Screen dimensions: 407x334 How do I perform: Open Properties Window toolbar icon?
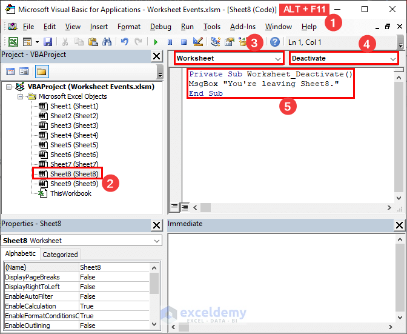click(230, 42)
